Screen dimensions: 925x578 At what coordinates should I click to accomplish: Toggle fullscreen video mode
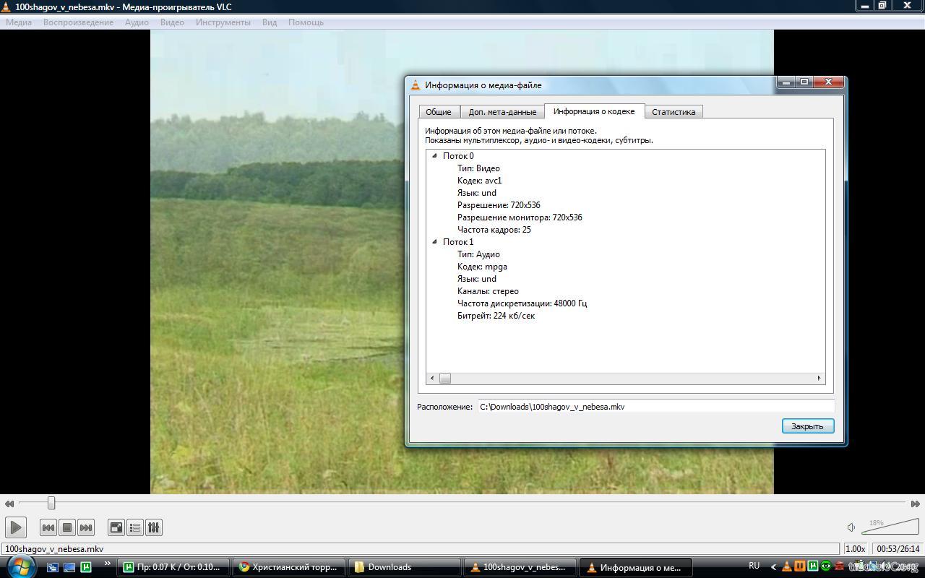(116, 527)
